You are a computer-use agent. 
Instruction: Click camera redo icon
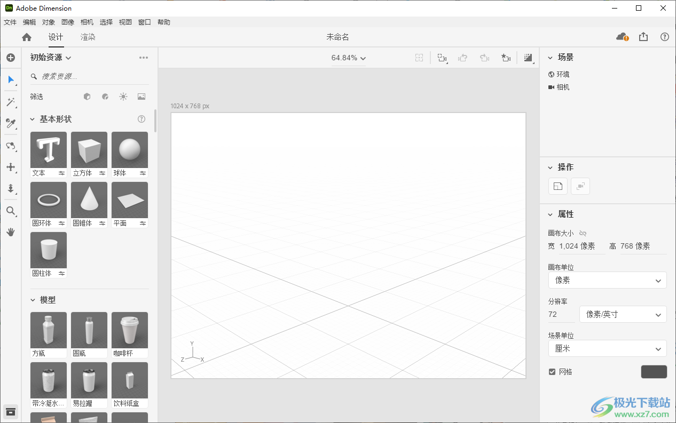click(485, 58)
